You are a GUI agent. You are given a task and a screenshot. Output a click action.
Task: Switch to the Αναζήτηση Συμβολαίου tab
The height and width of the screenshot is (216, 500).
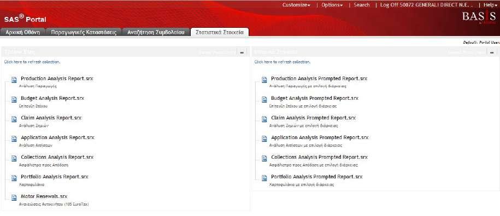[x=156, y=32]
